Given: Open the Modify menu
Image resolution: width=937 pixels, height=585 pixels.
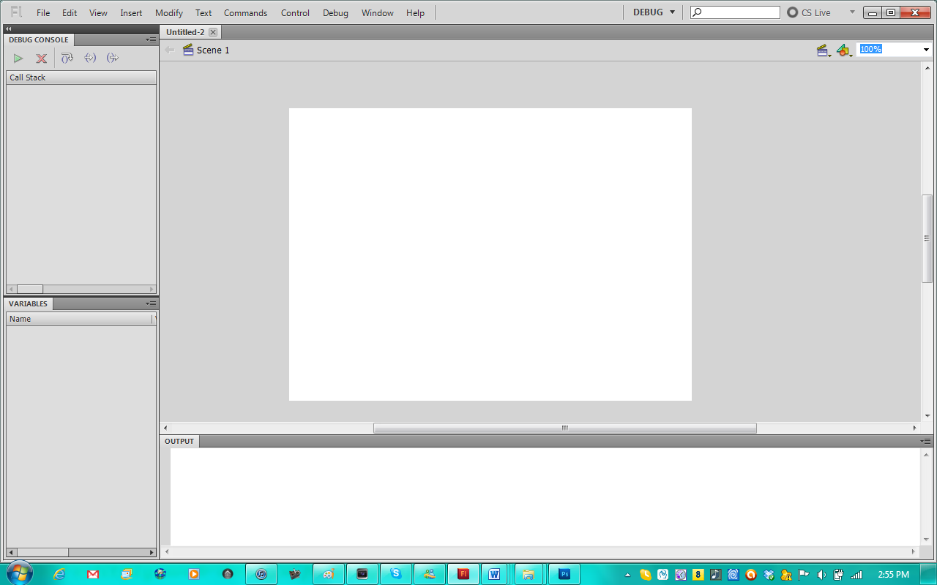Looking at the screenshot, I should (169, 13).
